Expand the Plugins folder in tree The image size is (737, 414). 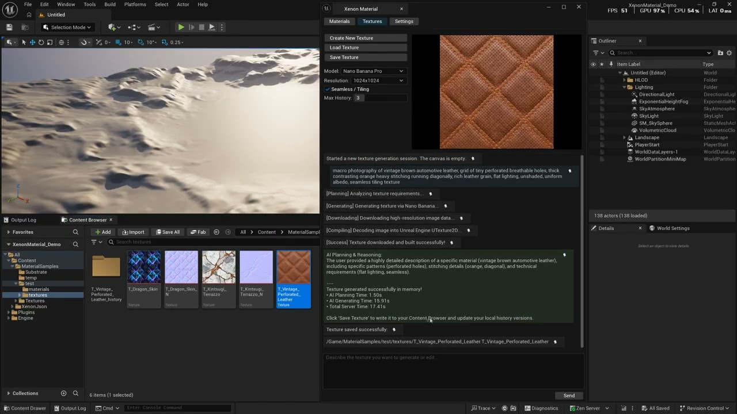[x=9, y=312]
